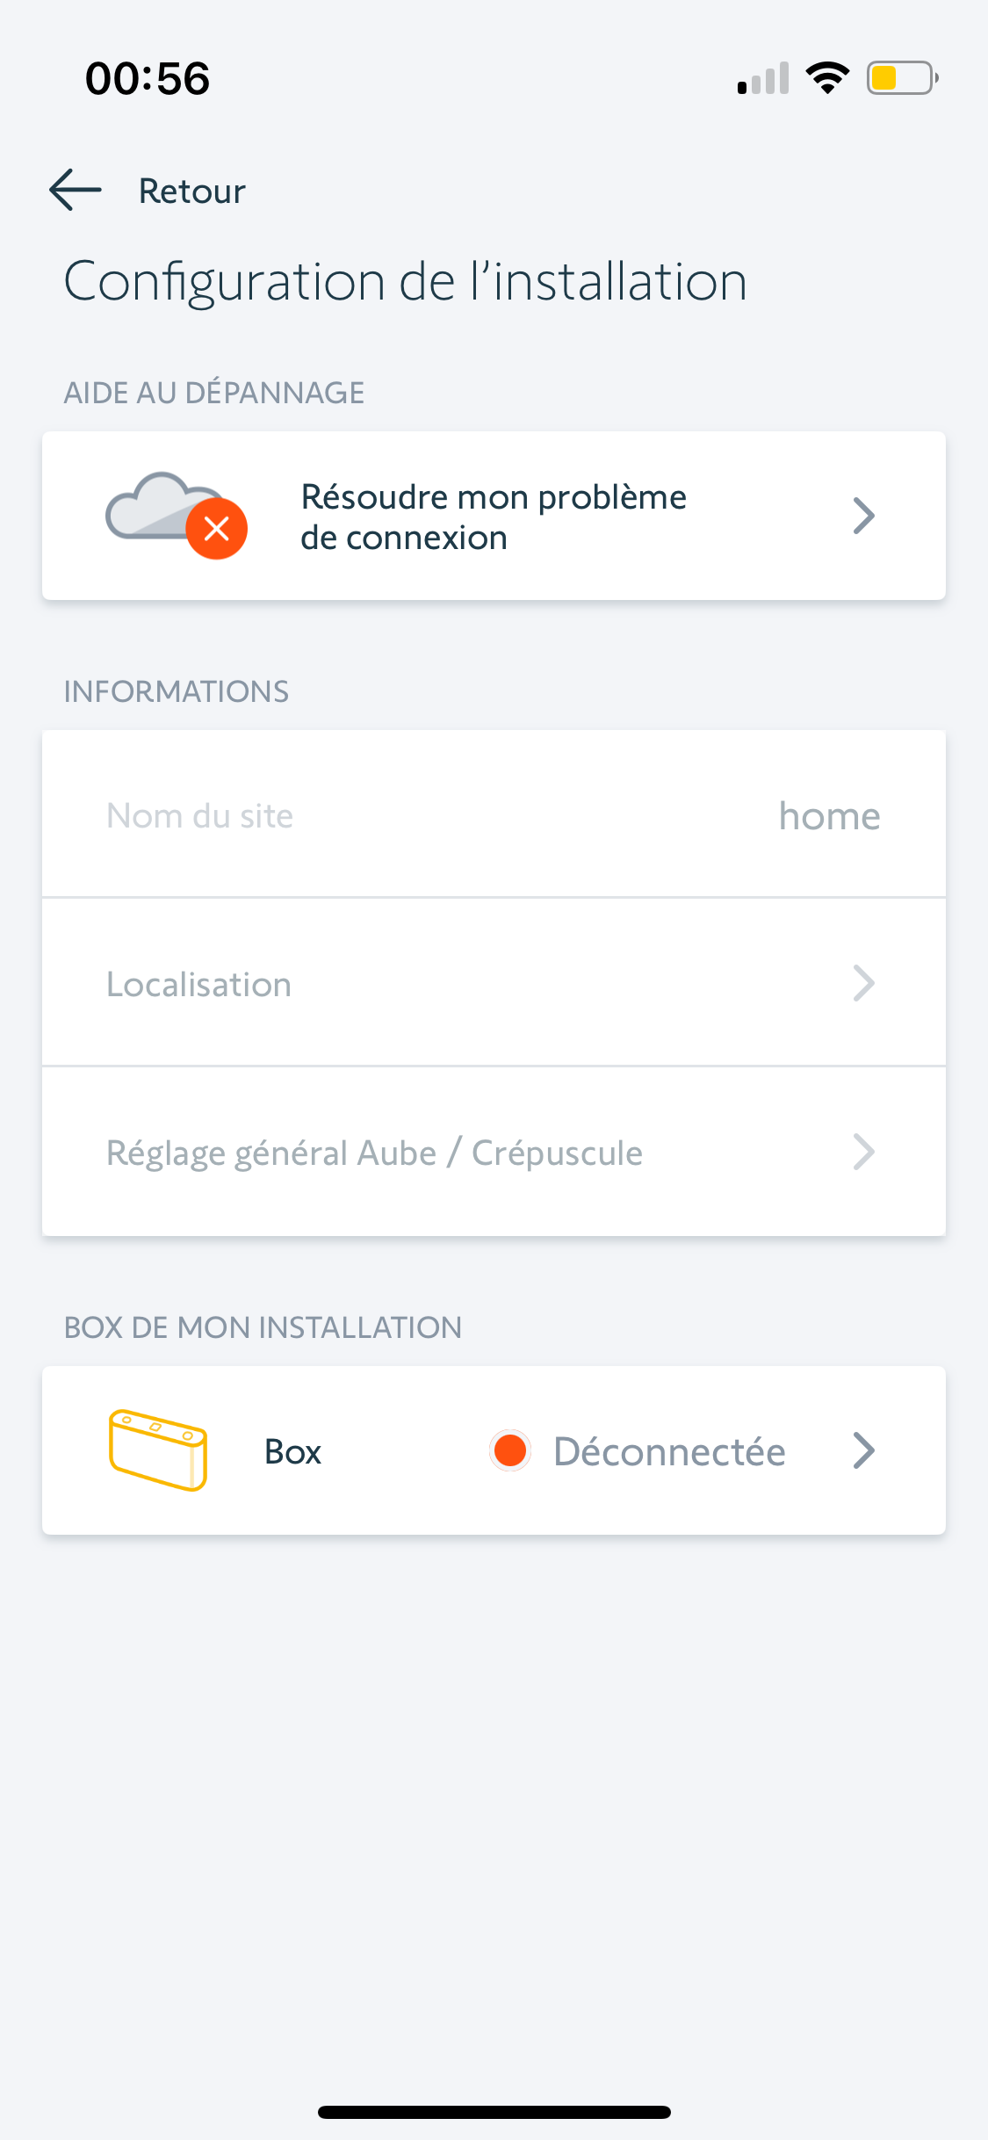Tap the back arrow icon
The image size is (988, 2140).
(x=76, y=190)
